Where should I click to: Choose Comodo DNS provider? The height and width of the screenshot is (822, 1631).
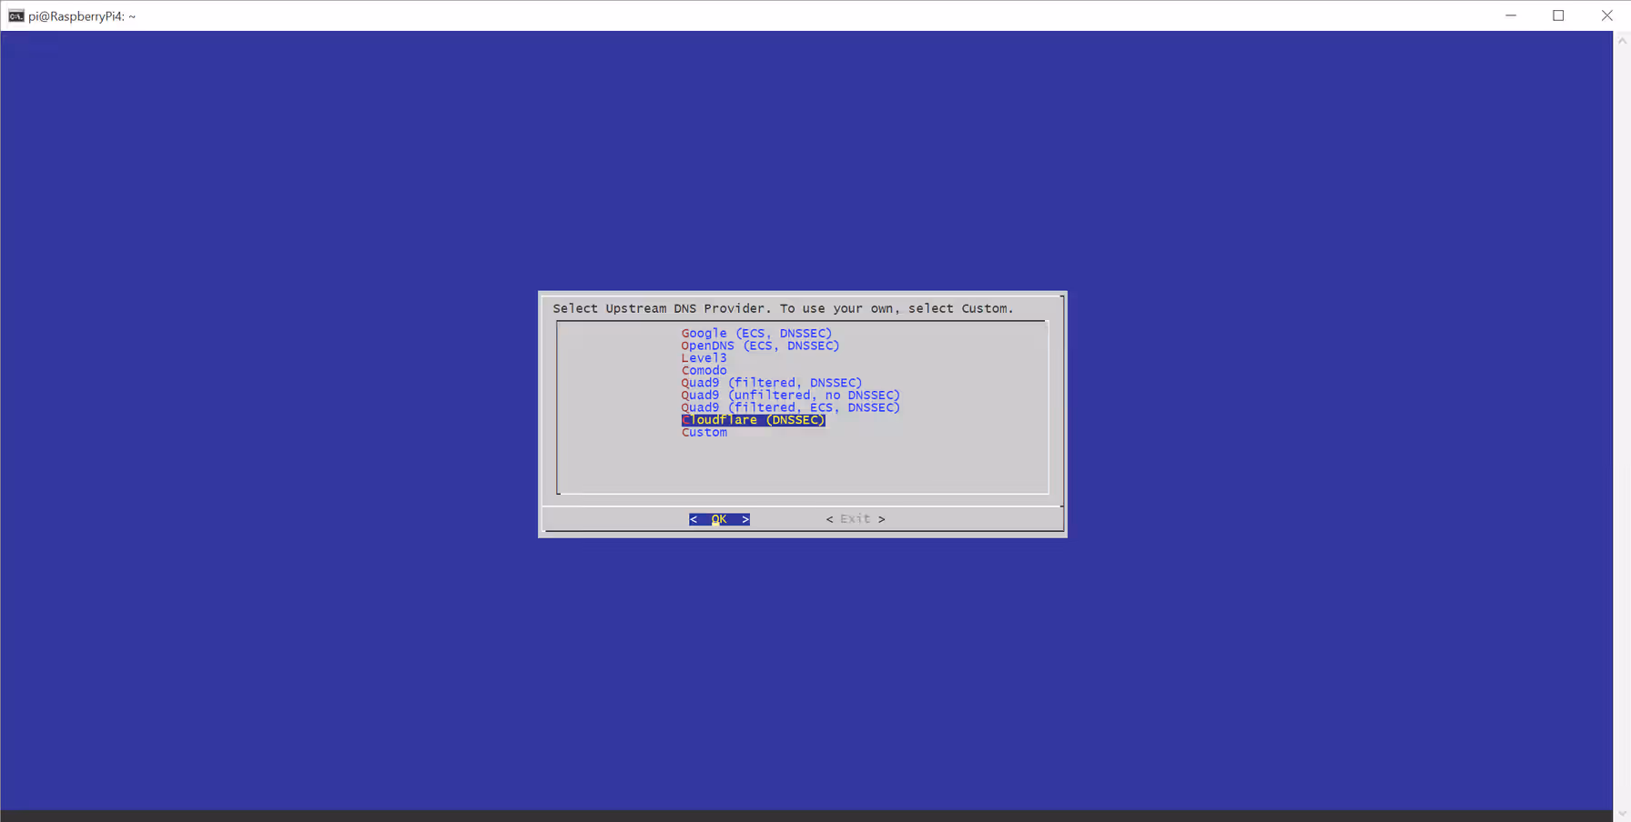(x=704, y=370)
